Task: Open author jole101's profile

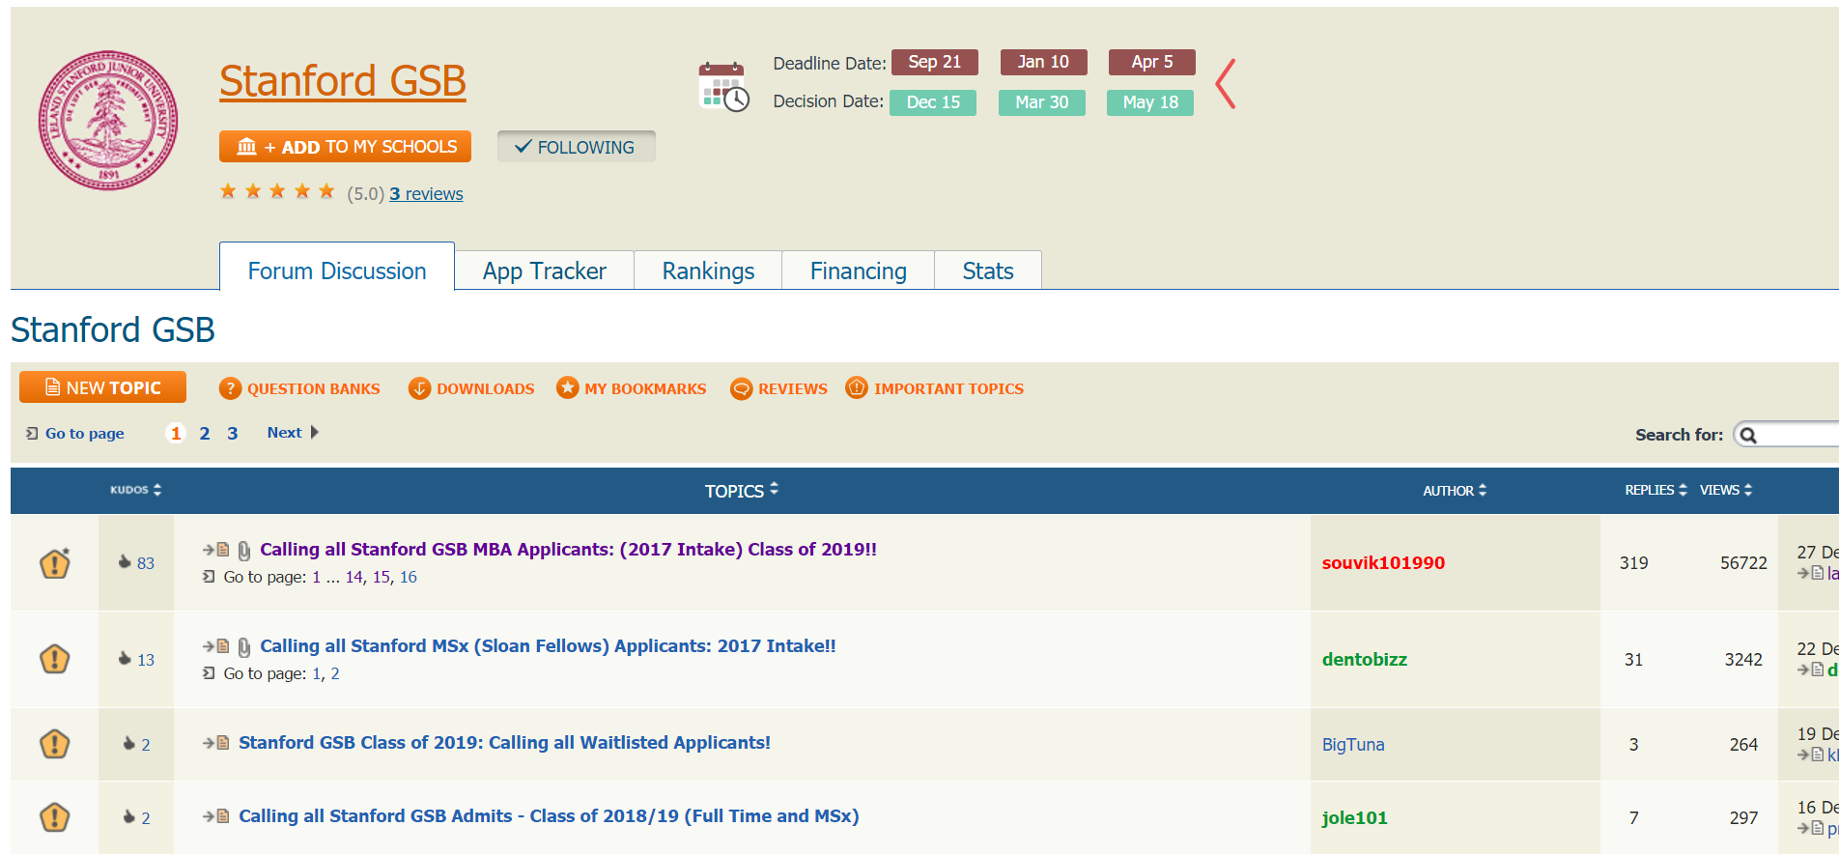Action: [1354, 817]
